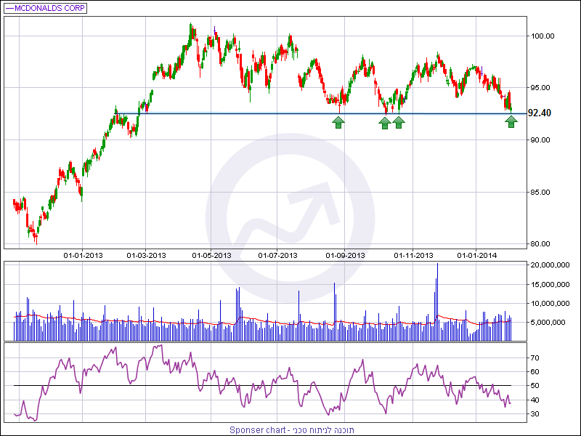Screen dimensions: 581x436
Task: Select the 01-09-2013 date label
Action: [345, 256]
